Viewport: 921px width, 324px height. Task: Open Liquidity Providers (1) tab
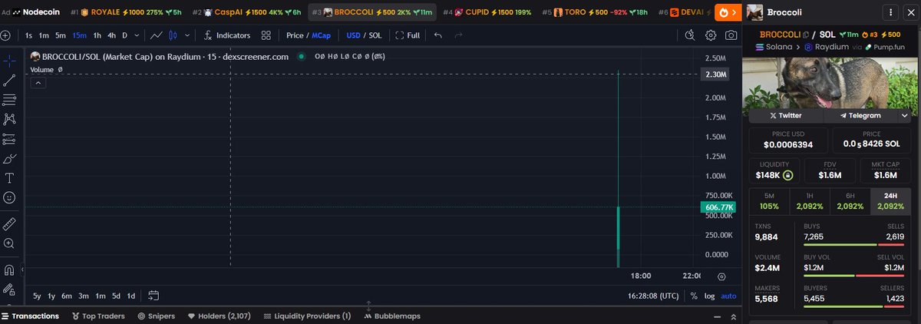point(307,316)
